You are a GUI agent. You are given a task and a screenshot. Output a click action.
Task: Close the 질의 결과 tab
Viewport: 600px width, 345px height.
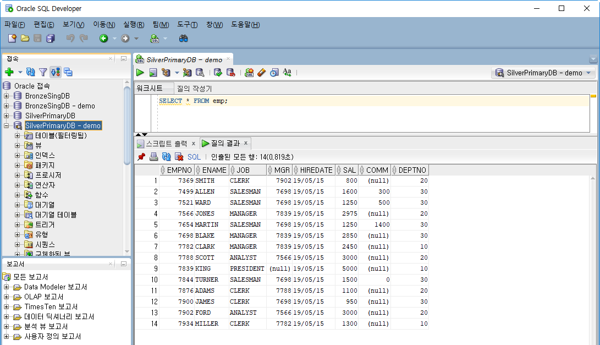coord(246,143)
